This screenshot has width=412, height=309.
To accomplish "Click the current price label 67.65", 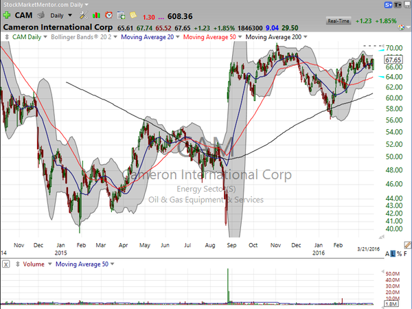I will (x=393, y=60).
